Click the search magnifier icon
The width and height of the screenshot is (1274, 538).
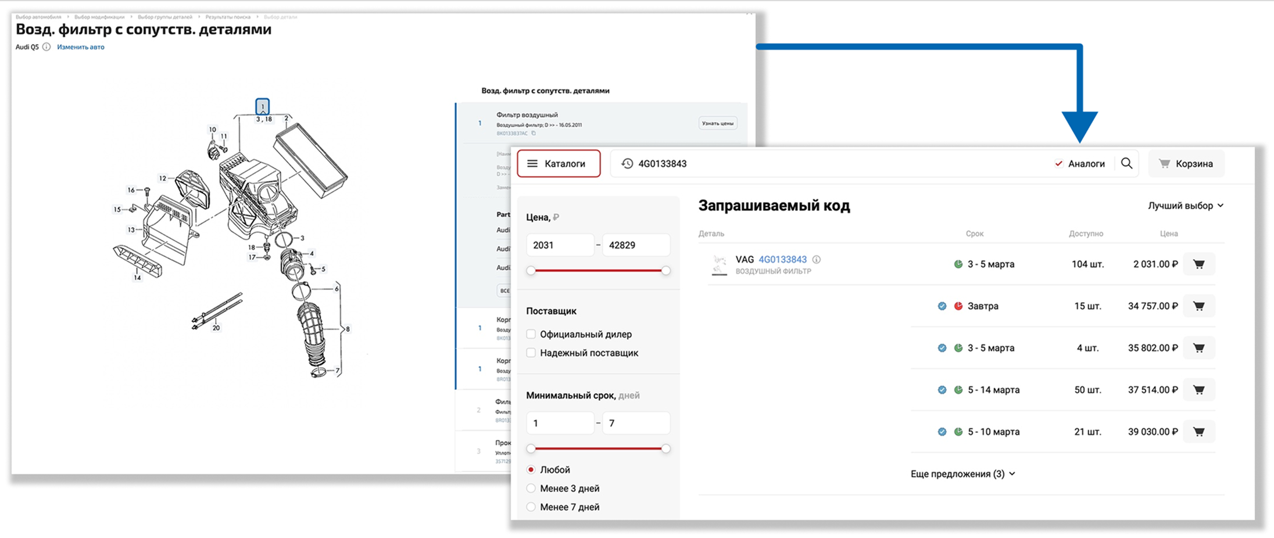point(1126,163)
